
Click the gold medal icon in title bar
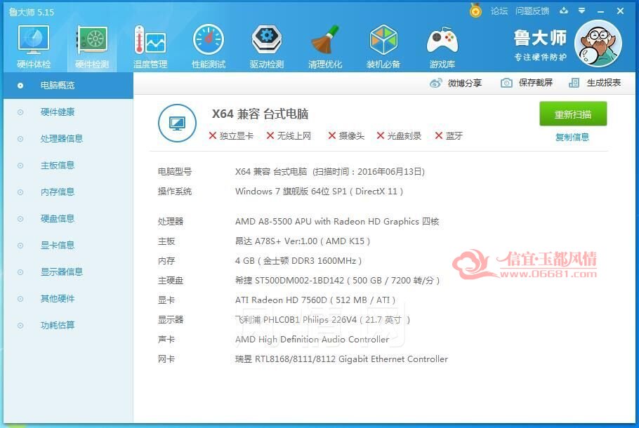click(x=475, y=11)
